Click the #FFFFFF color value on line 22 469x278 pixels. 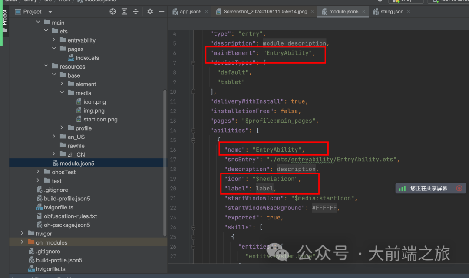[x=324, y=208]
